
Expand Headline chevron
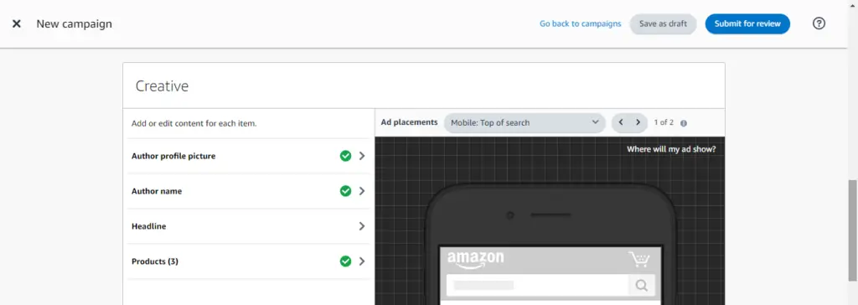pos(362,226)
